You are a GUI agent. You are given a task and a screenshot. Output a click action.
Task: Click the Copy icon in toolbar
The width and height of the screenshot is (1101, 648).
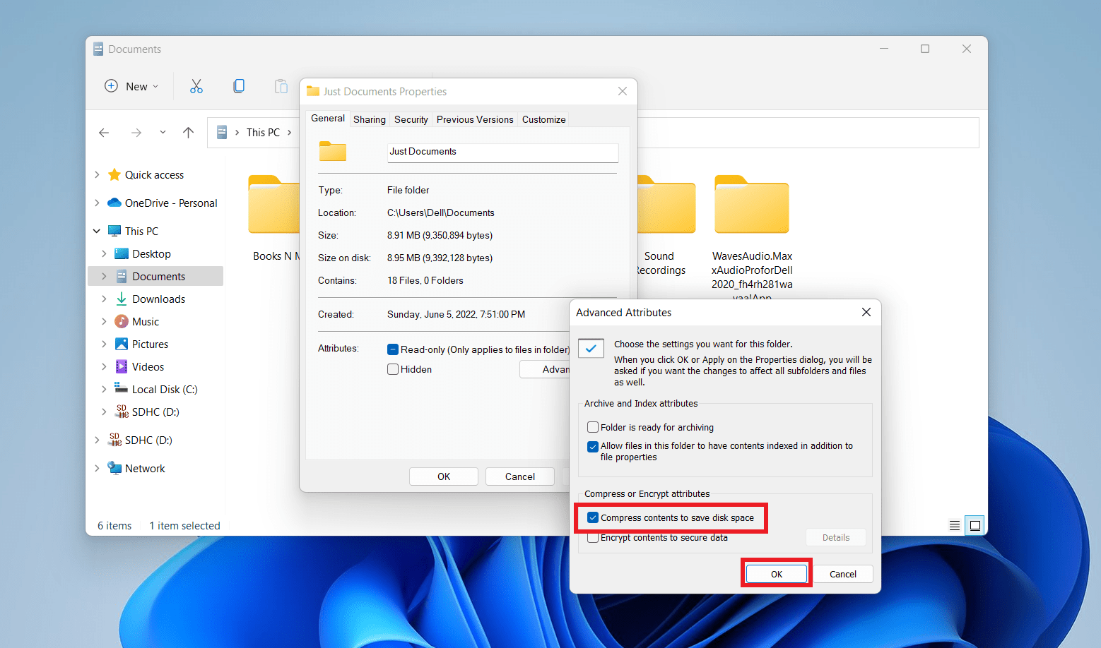point(239,86)
